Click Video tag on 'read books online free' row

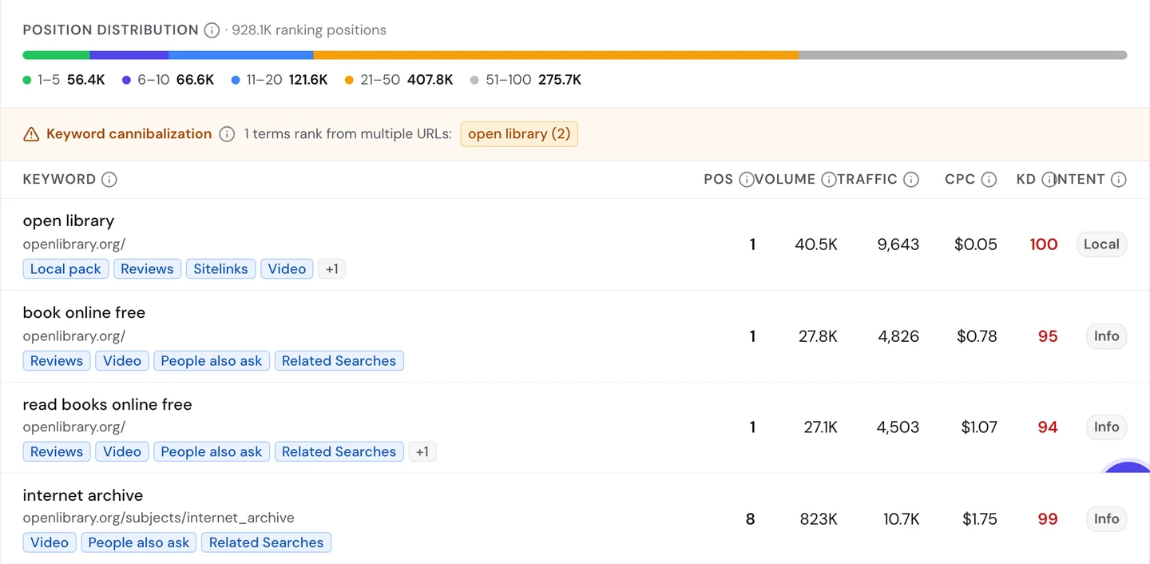coord(122,451)
